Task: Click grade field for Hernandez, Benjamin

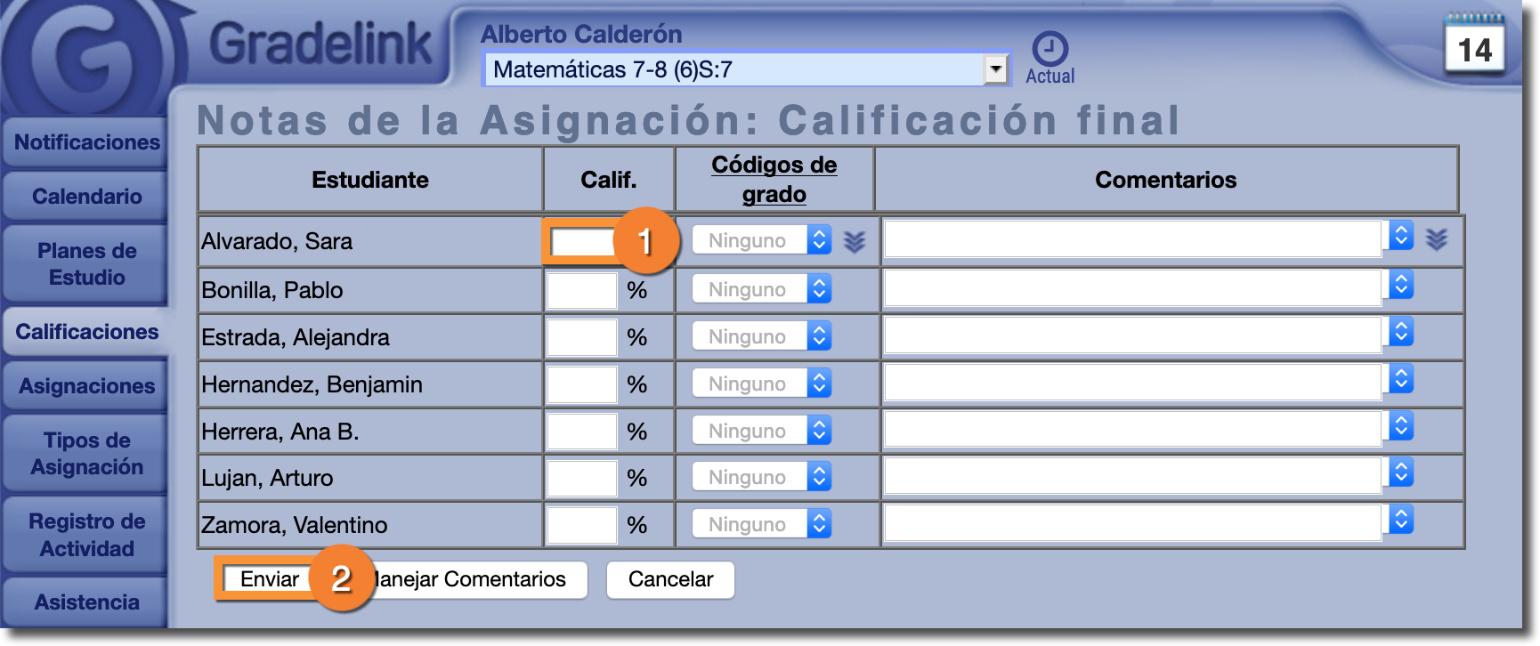Action: click(581, 384)
